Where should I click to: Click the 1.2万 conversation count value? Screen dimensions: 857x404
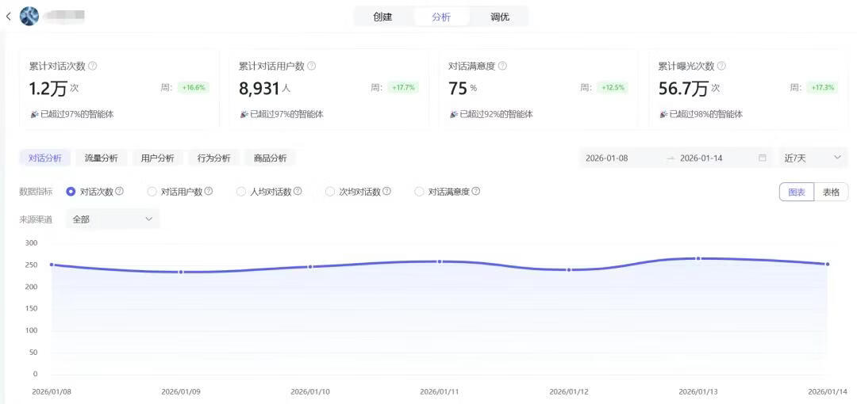click(x=48, y=89)
